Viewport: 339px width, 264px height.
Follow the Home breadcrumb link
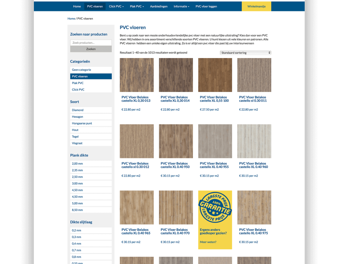coord(71,18)
